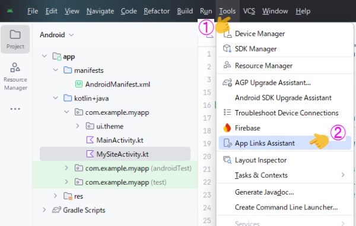Click the manifests folder icon

pyautogui.click(x=68, y=70)
